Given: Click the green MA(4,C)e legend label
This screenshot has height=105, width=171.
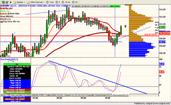Looking at the screenshot, I should pos(5,11).
